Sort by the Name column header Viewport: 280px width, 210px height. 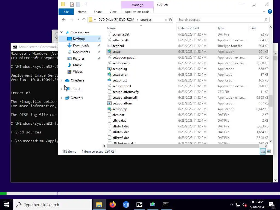coord(111,28)
